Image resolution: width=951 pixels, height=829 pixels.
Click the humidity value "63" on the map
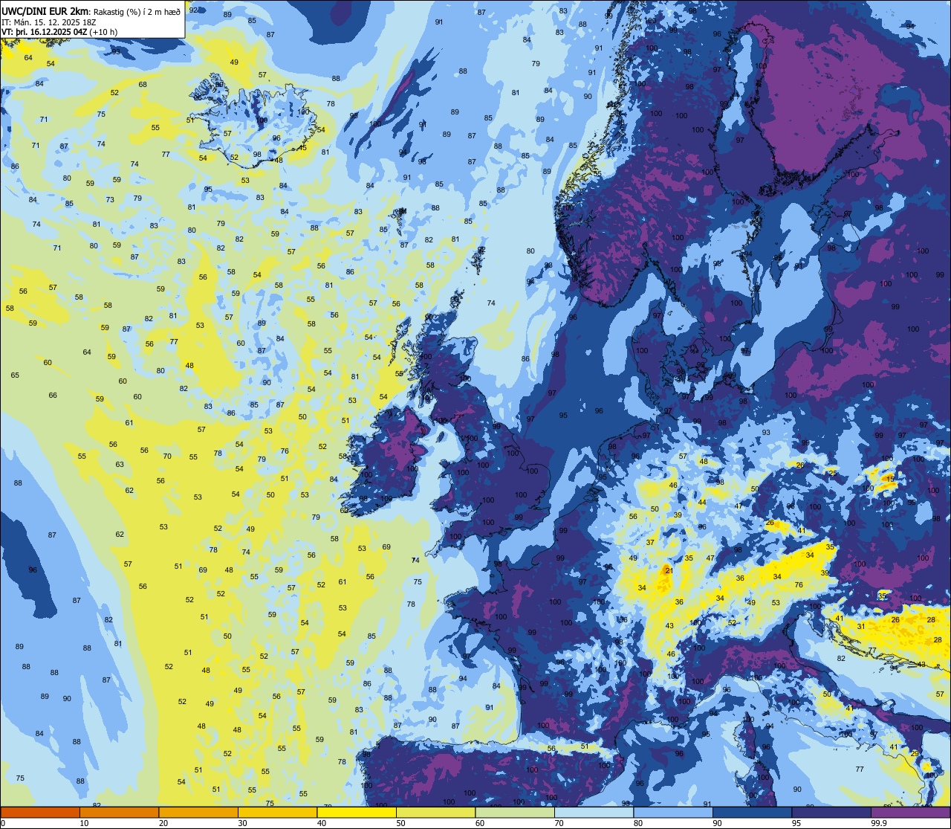[x=120, y=464]
